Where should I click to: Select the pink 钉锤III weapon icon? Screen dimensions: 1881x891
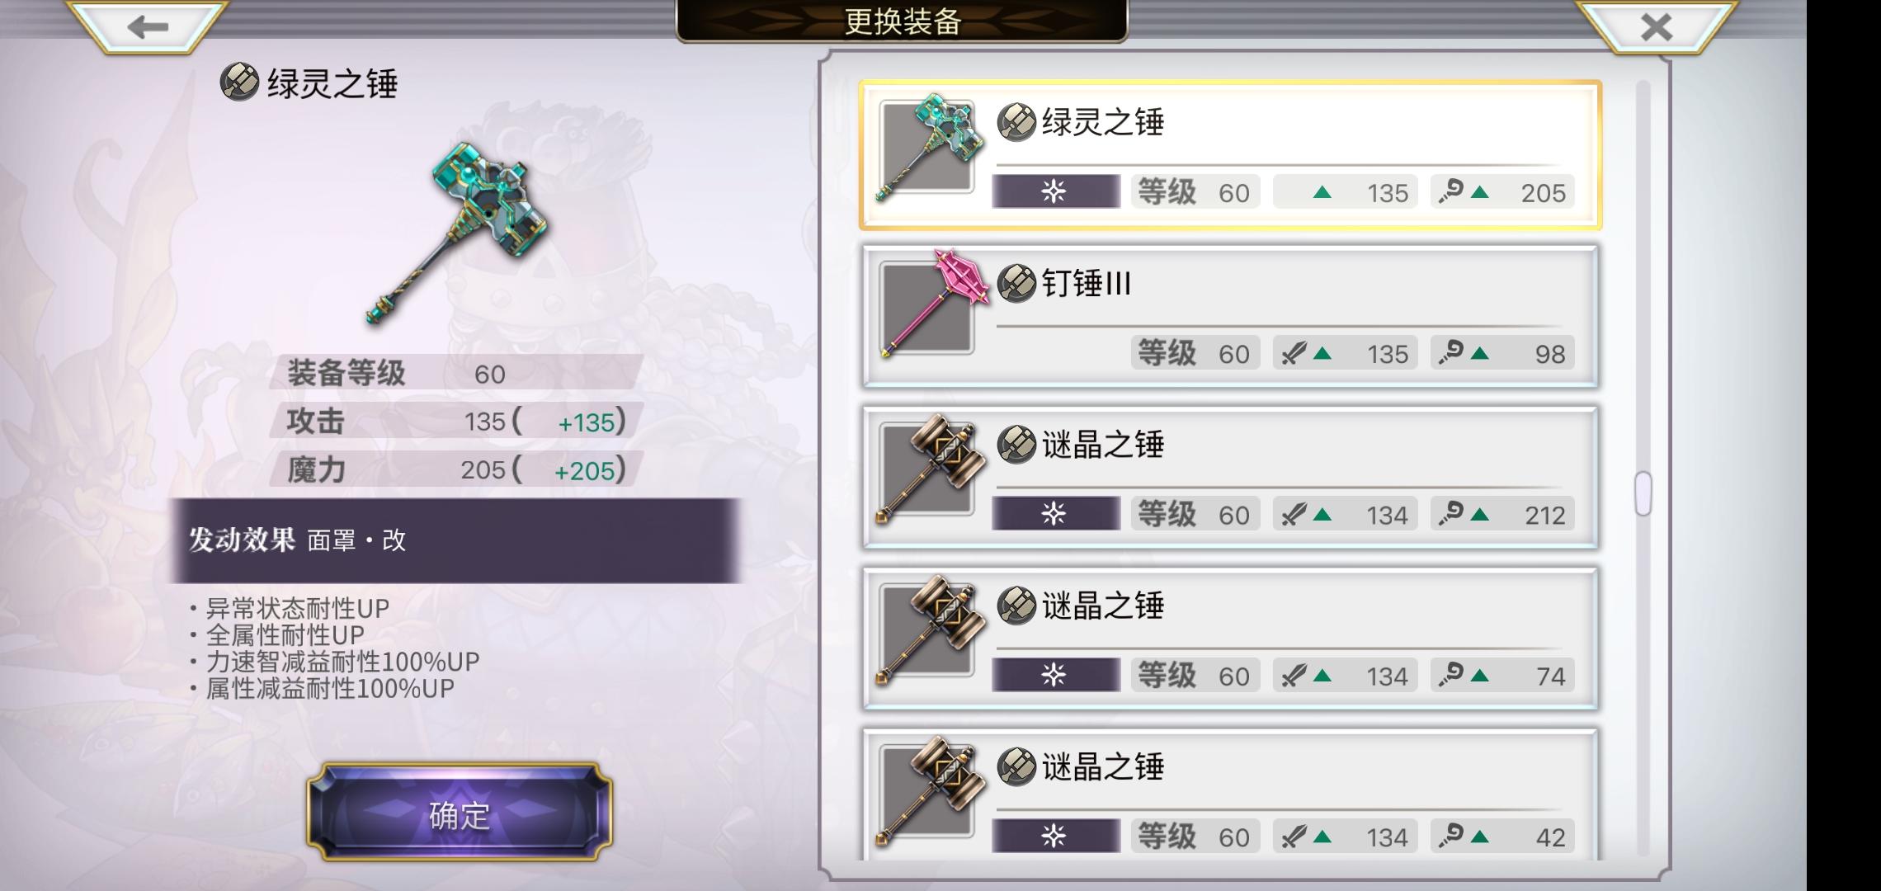click(931, 304)
